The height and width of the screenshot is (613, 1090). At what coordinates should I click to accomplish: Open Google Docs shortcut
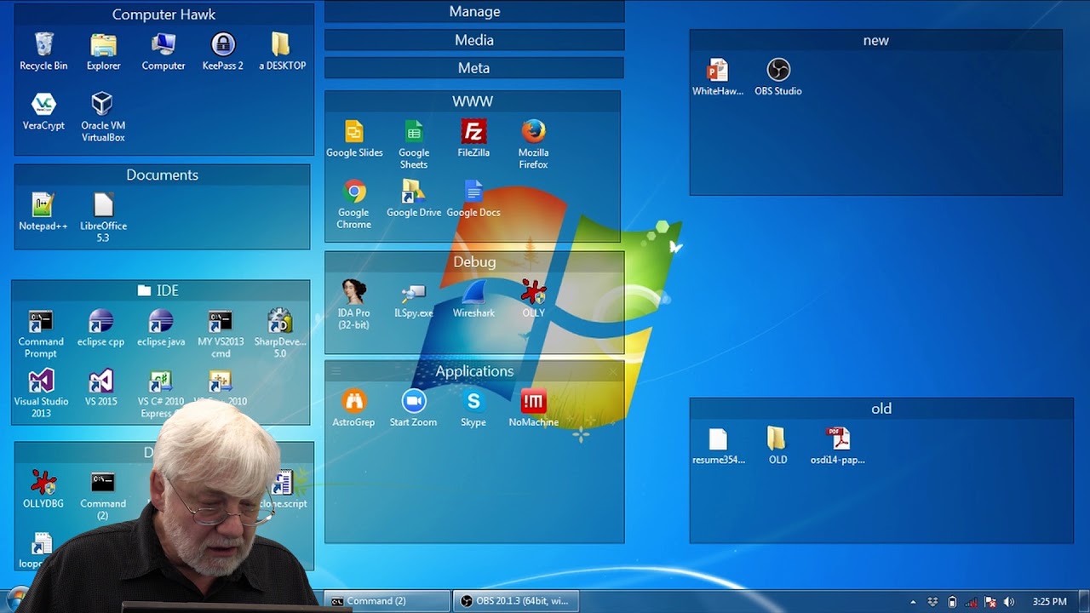473,198
